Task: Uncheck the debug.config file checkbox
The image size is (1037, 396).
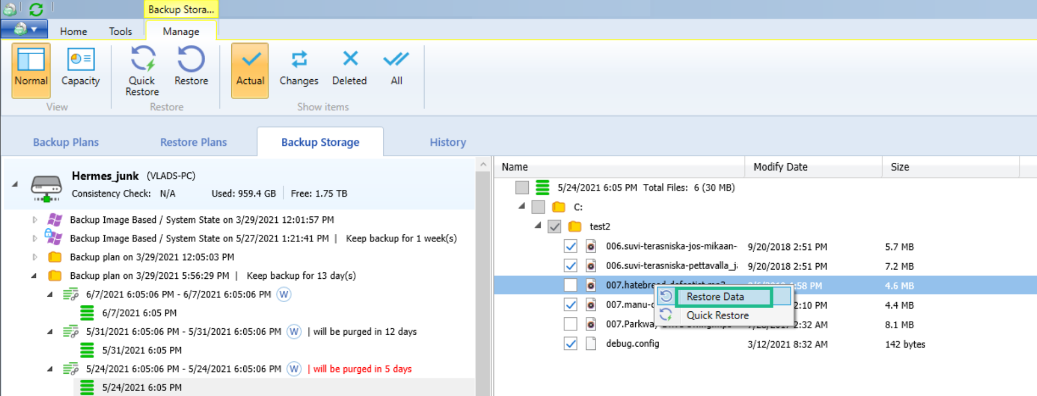Action: pyautogui.click(x=570, y=344)
